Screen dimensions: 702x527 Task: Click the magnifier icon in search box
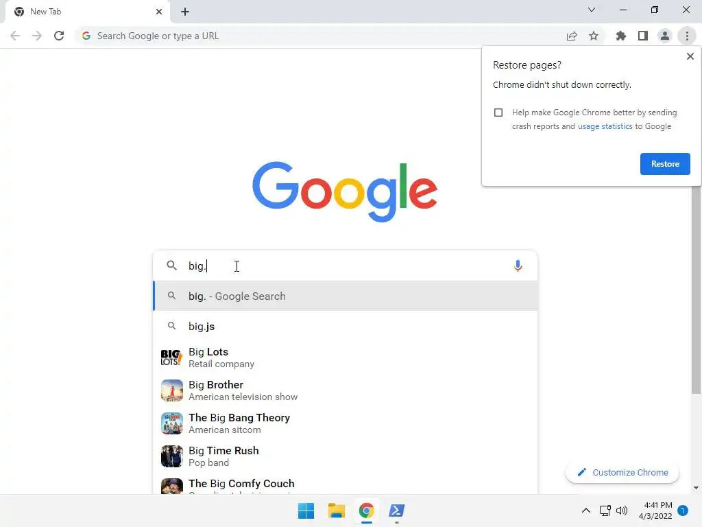[171, 266]
